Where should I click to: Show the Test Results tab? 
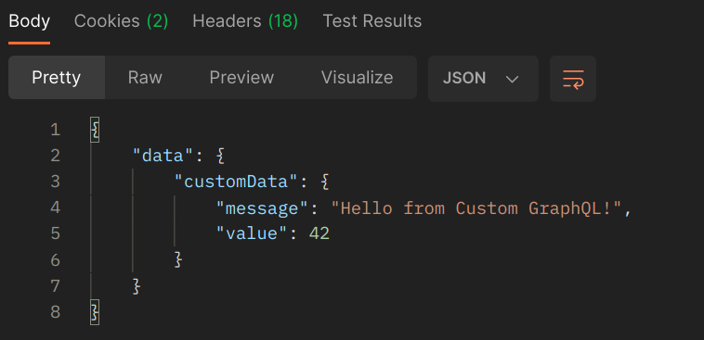coord(372,21)
